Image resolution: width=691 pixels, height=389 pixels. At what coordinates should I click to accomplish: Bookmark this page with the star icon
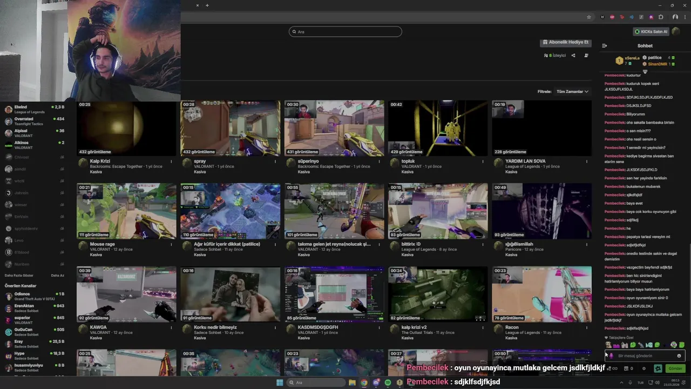point(589,17)
